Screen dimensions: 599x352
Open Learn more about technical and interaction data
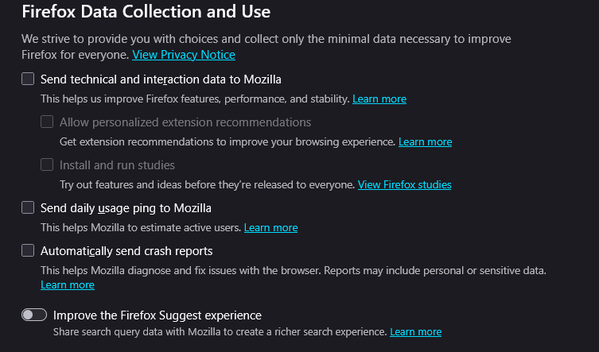point(379,99)
